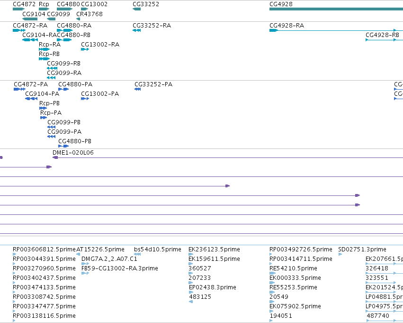Click the DME1-020L06 clone label

(x=73, y=153)
